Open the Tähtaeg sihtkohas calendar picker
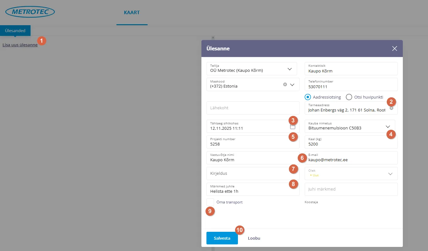Viewport: 428px width, 251px height. pos(293,127)
